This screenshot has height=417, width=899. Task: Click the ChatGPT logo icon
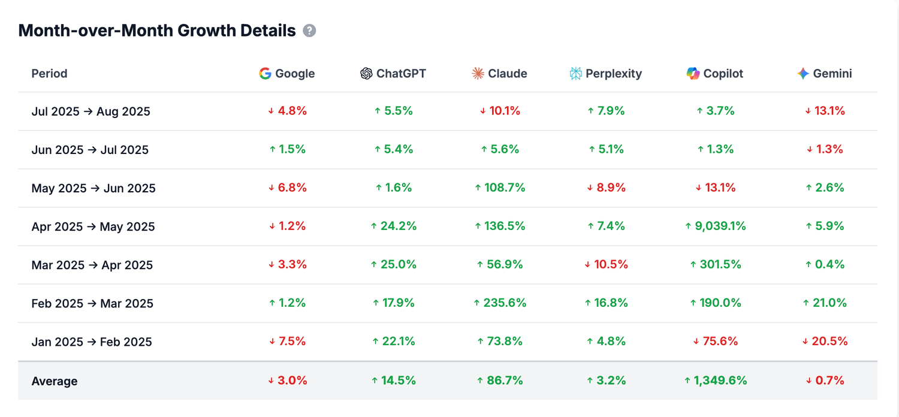366,74
